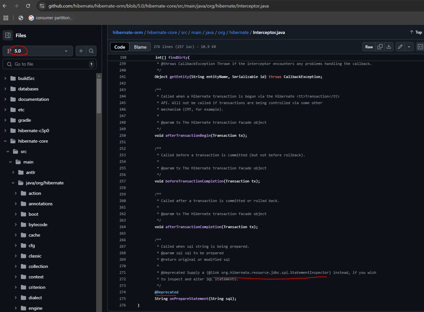Open the cache folder
The height and width of the screenshot is (312, 424).
[x=34, y=235]
